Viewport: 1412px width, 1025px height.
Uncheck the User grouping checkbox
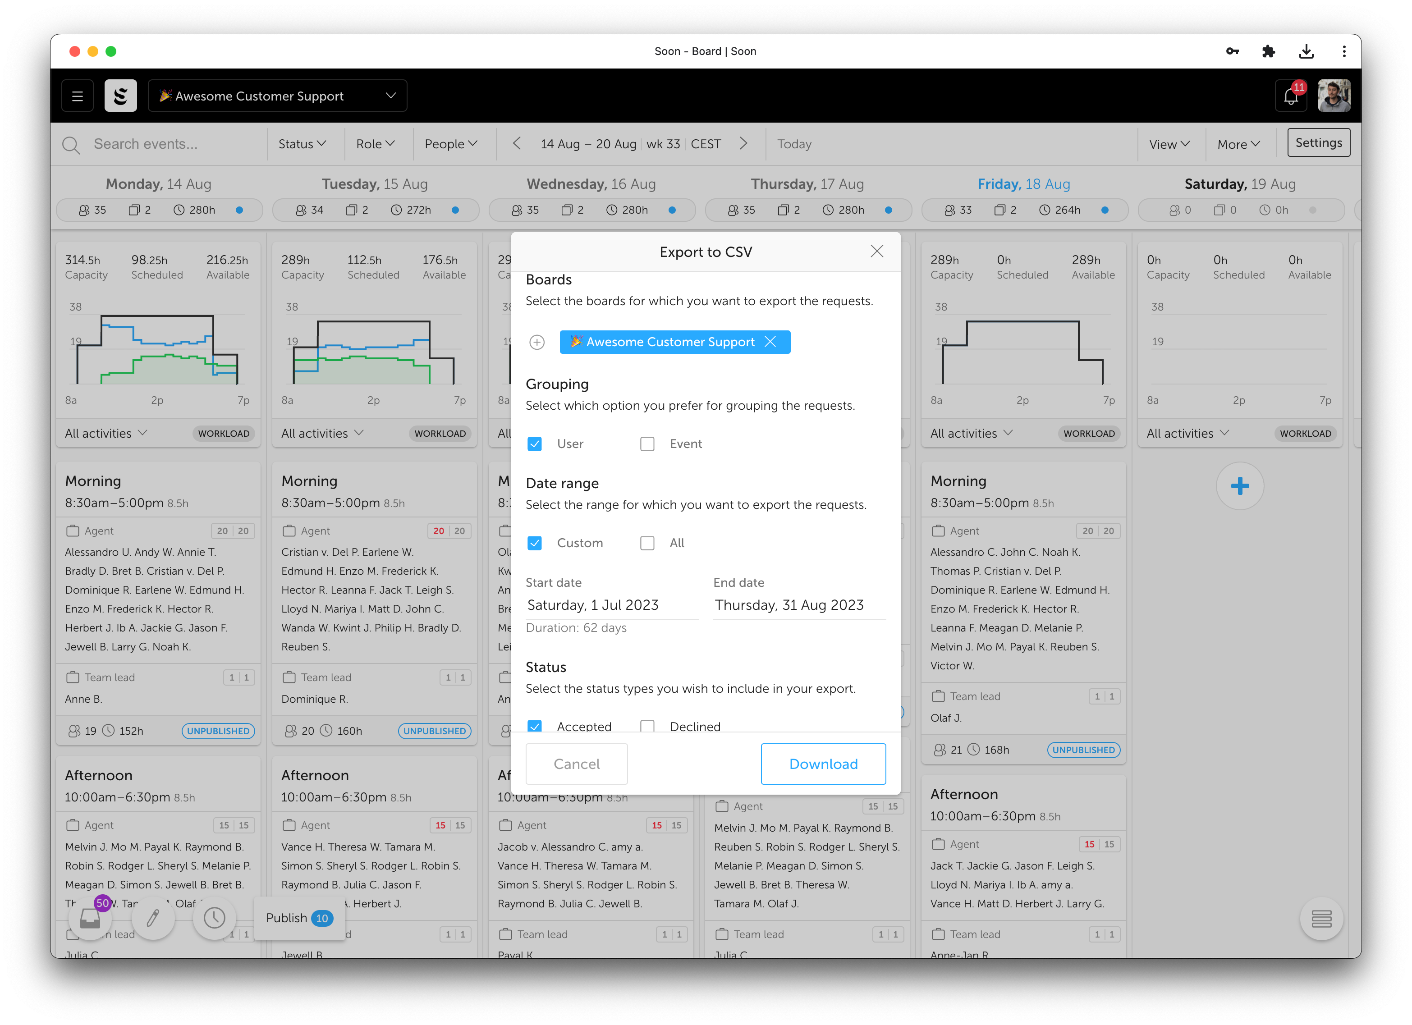tap(534, 444)
